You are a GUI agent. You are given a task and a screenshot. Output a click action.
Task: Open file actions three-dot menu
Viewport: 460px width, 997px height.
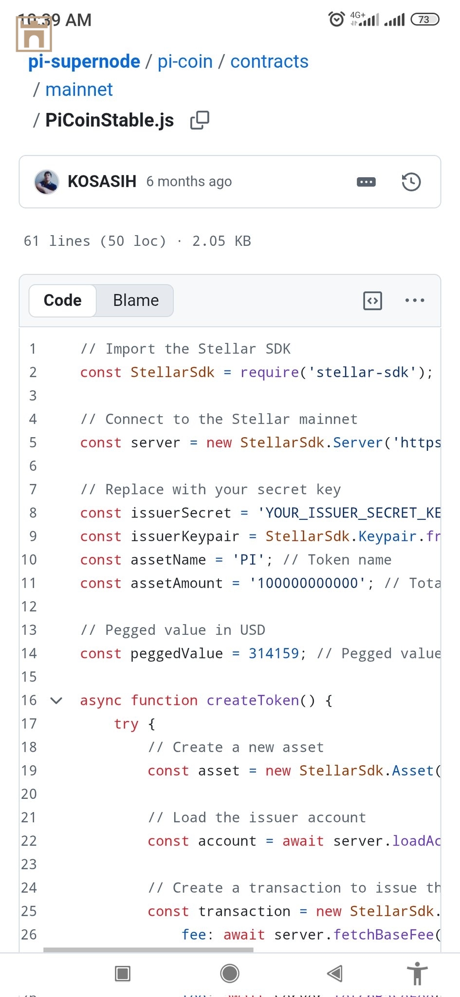pyautogui.click(x=415, y=300)
